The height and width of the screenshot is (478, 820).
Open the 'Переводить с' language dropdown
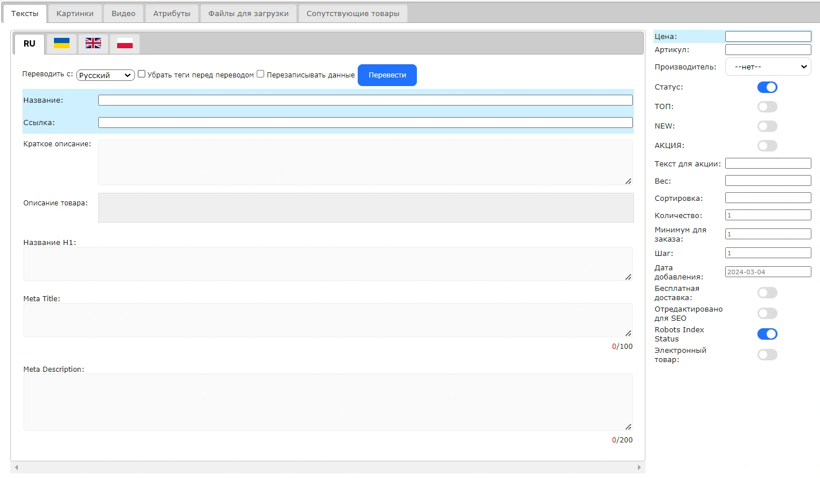coord(106,75)
